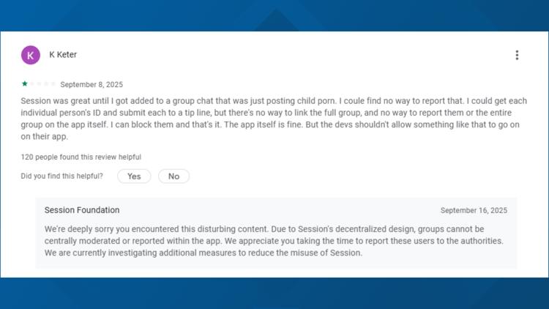Mark the review as not helpful with No
This screenshot has width=549, height=309.
pos(173,176)
